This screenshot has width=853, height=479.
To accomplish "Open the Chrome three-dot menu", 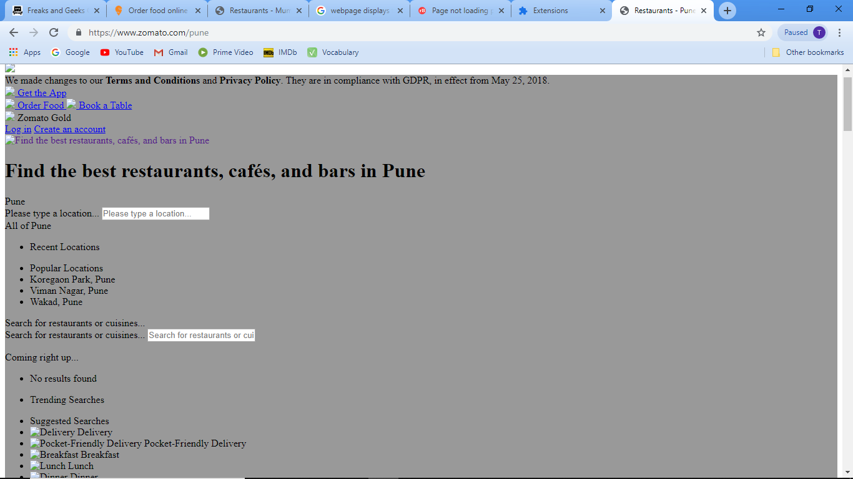I will tap(840, 32).
